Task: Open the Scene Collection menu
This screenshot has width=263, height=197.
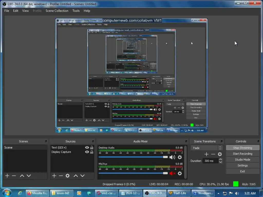Action: (x=57, y=11)
